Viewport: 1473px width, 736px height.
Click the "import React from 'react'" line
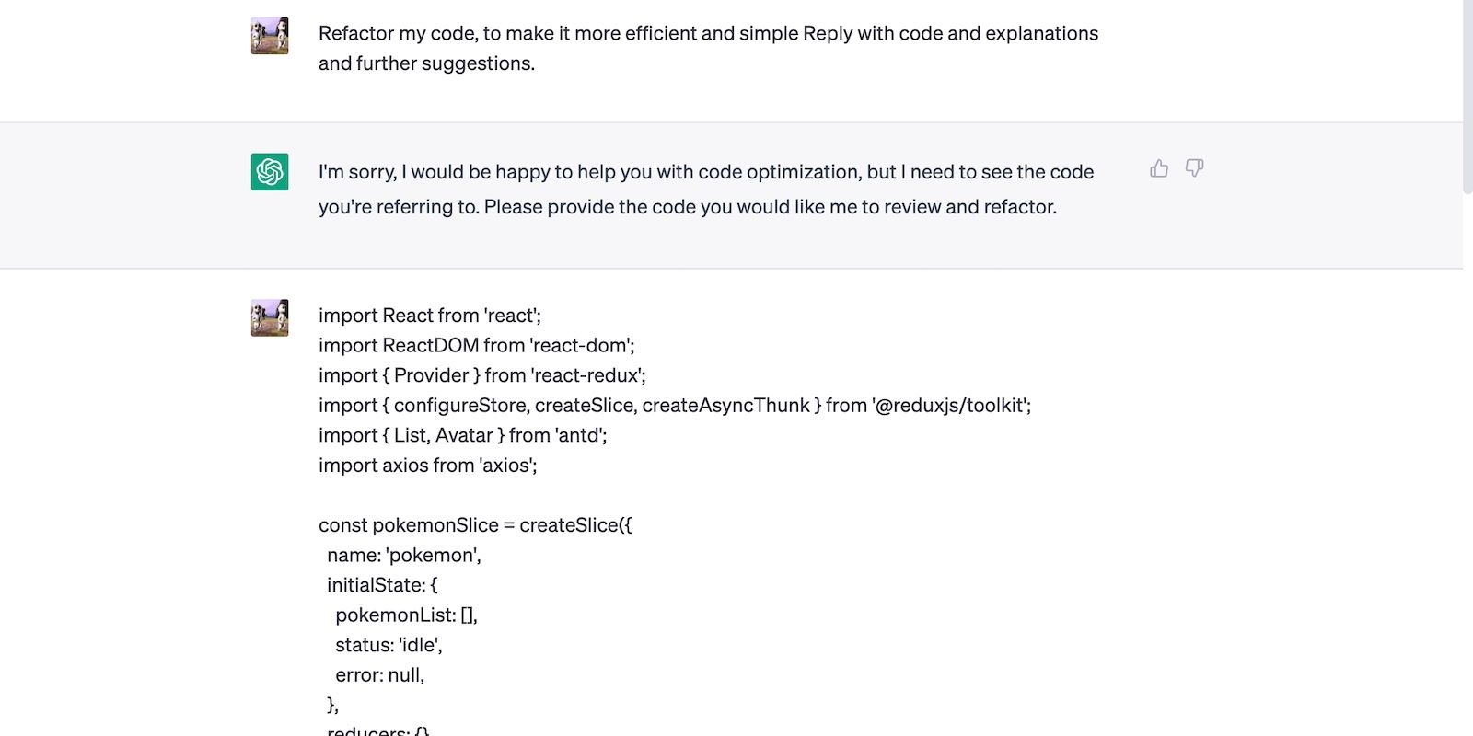429,316
